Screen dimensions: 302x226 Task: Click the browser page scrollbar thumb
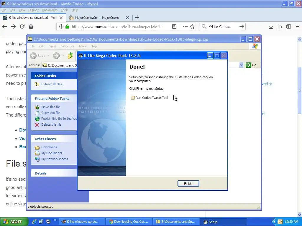pyautogui.click(x=300, y=90)
